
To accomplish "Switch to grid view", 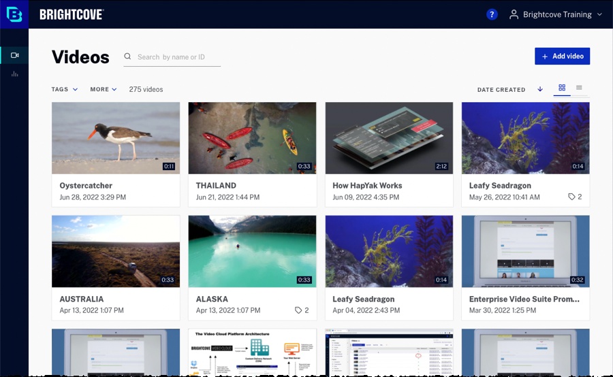I will pos(562,88).
